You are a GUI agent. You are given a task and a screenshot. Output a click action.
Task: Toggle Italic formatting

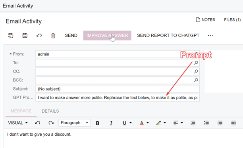click(x=111, y=123)
